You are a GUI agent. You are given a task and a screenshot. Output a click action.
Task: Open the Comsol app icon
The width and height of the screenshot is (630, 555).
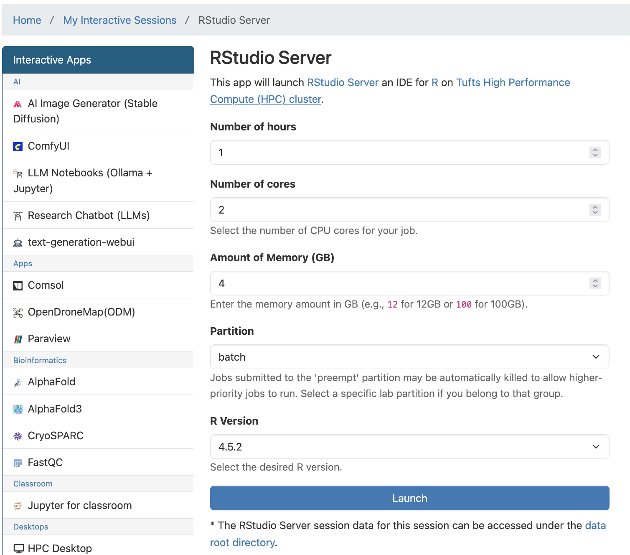point(18,285)
